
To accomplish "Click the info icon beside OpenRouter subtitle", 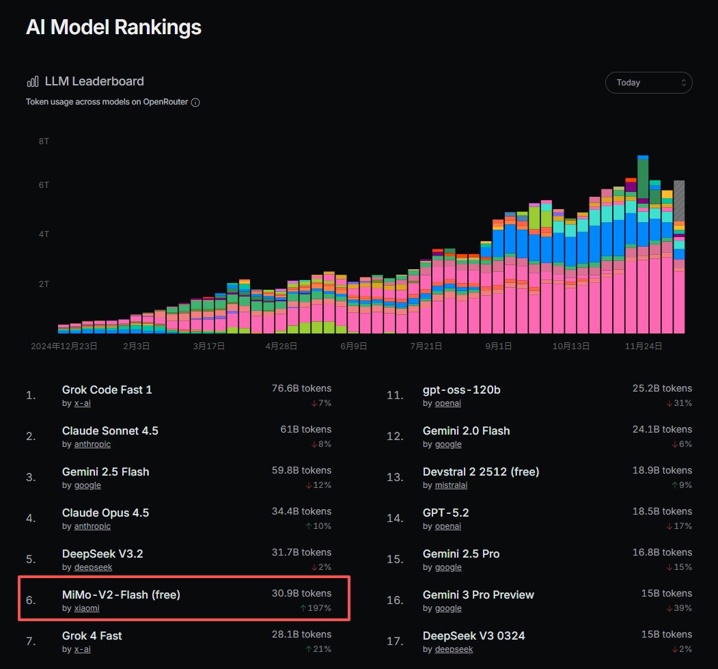I will 195,103.
